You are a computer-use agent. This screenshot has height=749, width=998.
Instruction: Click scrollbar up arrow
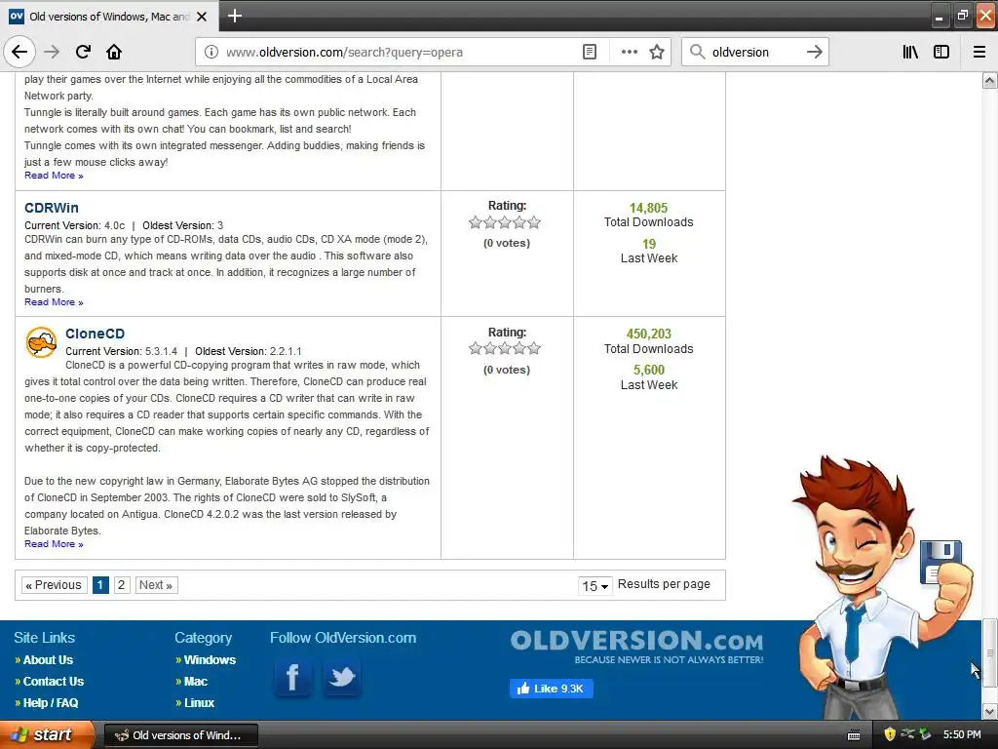coord(989,80)
